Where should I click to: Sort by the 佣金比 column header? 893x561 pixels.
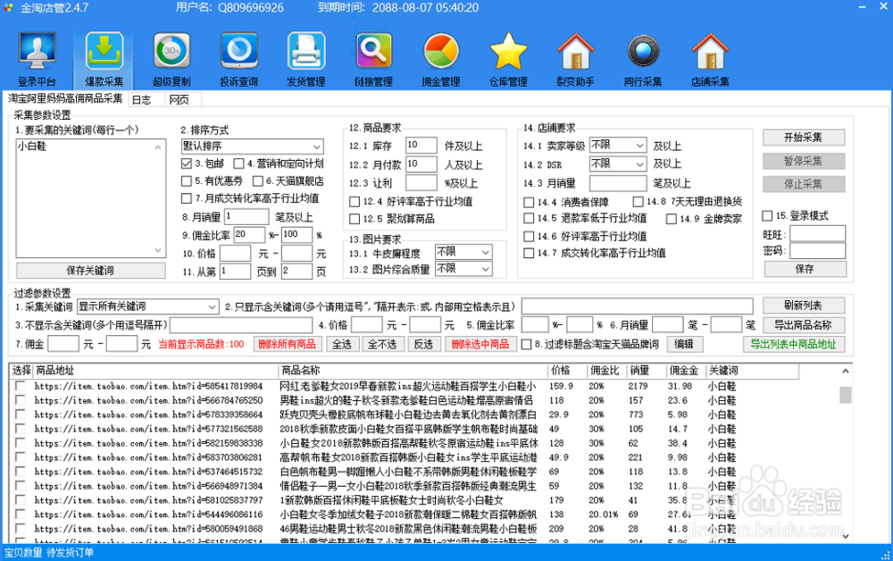click(605, 371)
